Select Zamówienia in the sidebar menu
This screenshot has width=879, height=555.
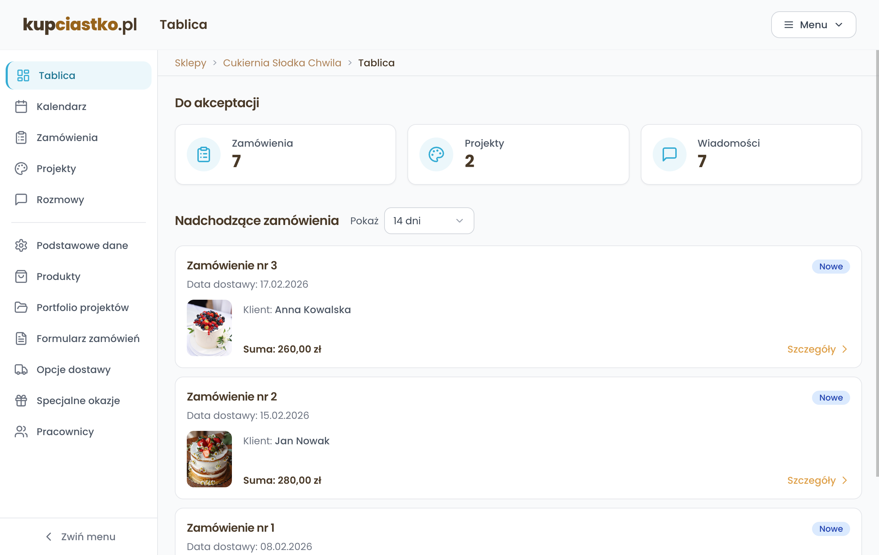pos(67,138)
